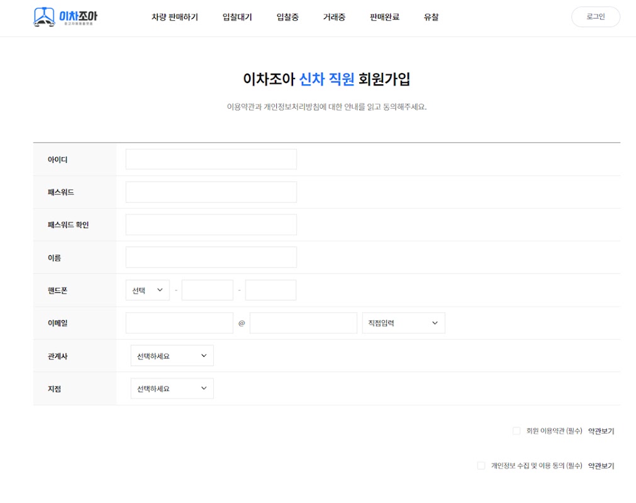This screenshot has height=503, width=636.
Task: Go to the 유찰 menu
Action: [431, 17]
